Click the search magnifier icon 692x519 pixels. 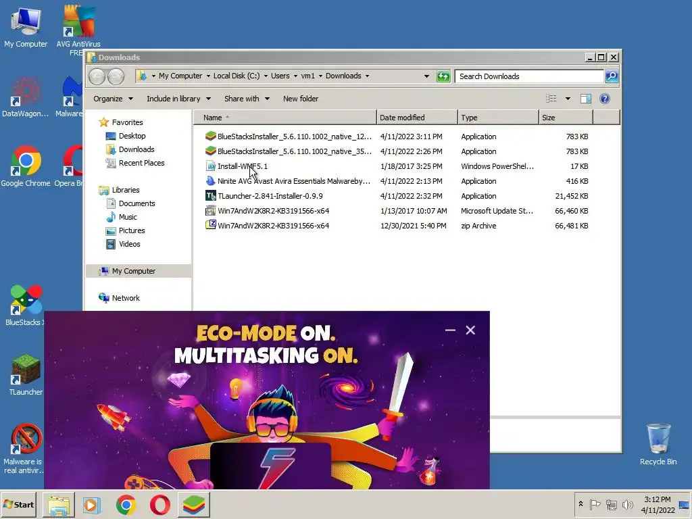click(612, 76)
